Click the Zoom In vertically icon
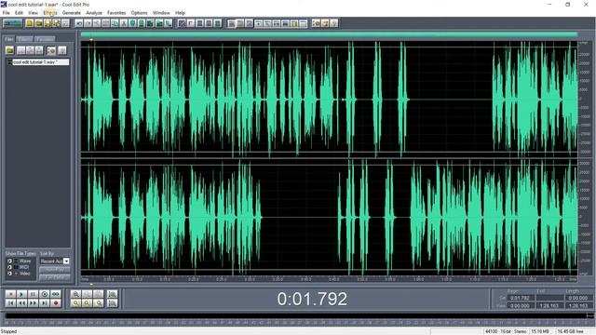This screenshot has width=596, height=335. coord(112,294)
